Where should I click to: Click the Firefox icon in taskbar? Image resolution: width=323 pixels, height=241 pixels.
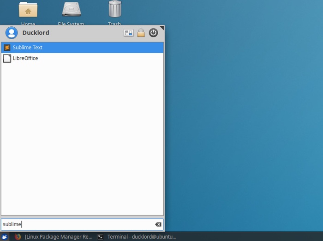(x=18, y=237)
